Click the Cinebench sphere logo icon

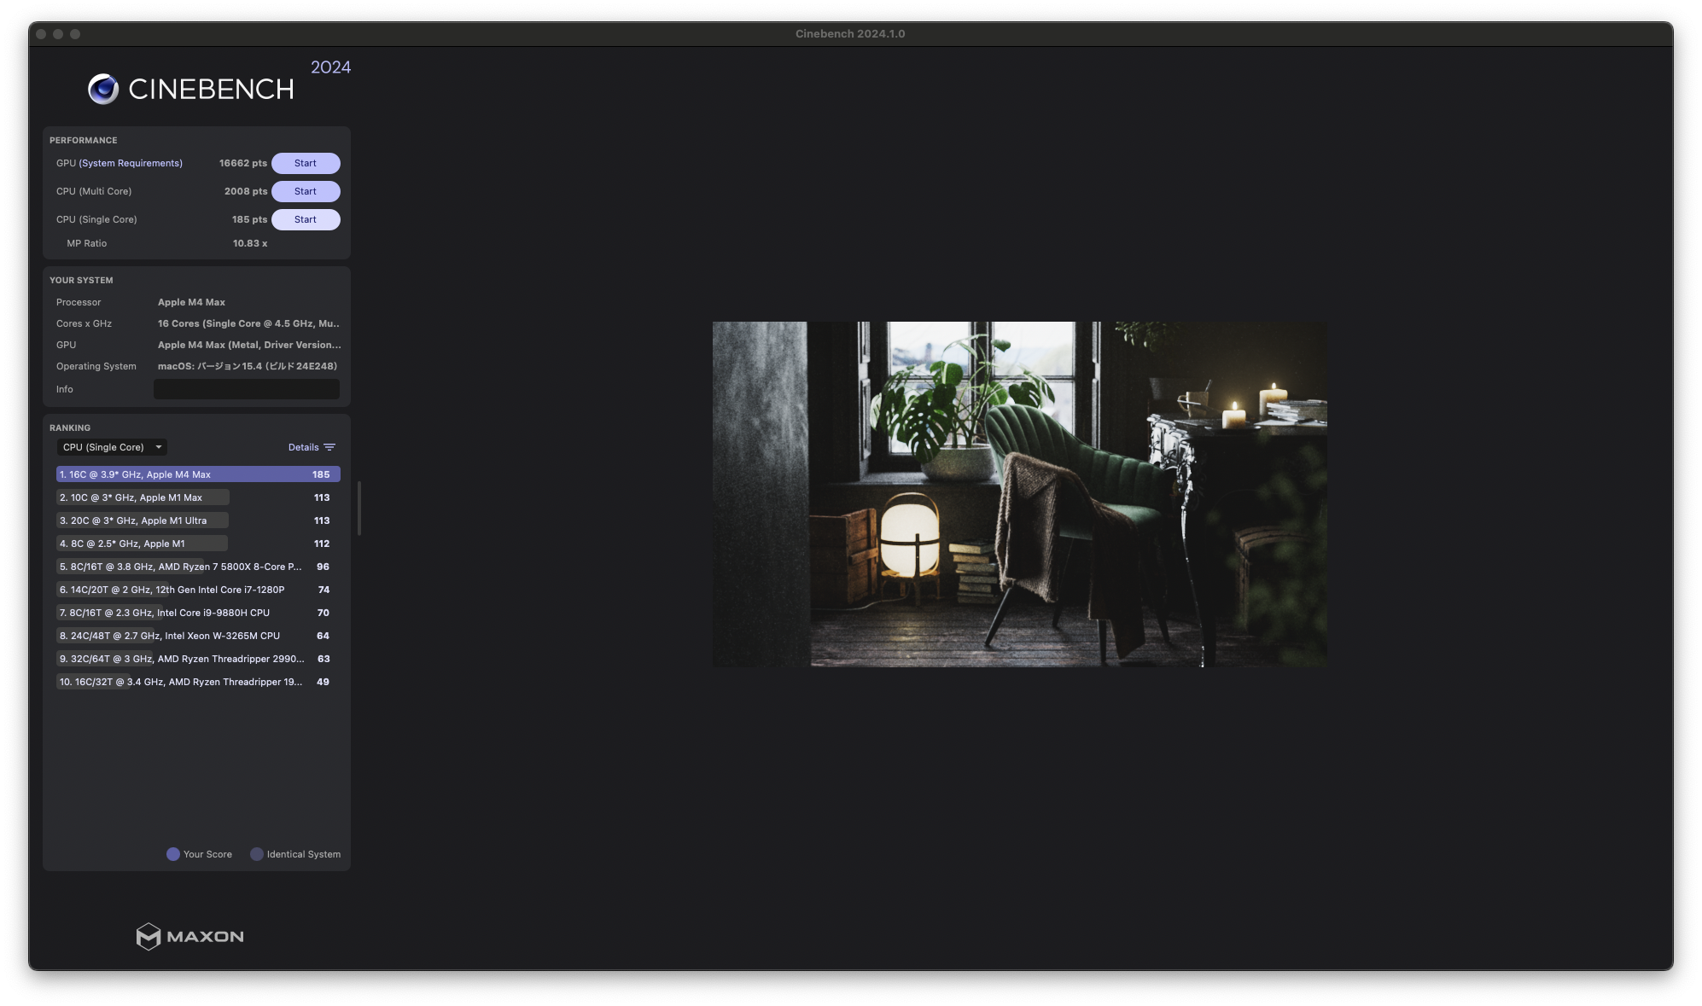click(103, 89)
